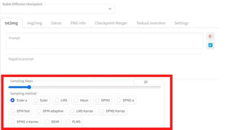The width and height of the screenshot is (232, 130).
Task: Click the Sampling Steps label text
Action: point(21,81)
